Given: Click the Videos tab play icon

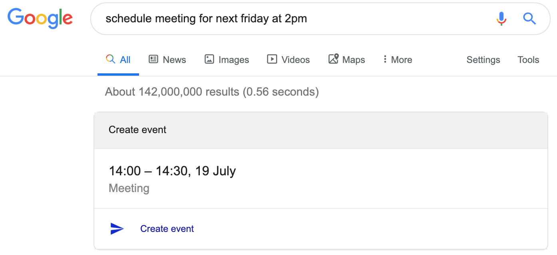Looking at the screenshot, I should pyautogui.click(x=272, y=59).
